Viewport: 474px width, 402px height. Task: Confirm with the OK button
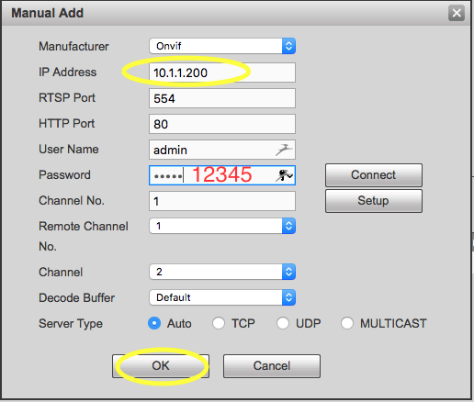[x=161, y=366]
